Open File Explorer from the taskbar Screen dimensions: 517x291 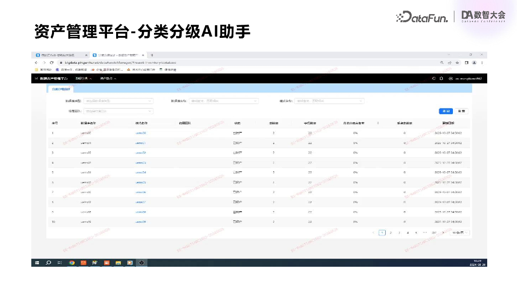pyautogui.click(x=118, y=263)
